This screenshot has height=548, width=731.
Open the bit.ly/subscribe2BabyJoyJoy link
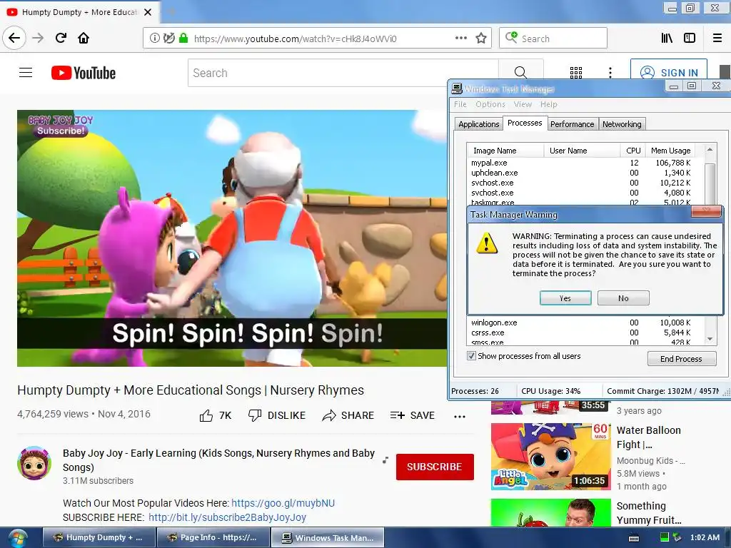tap(227, 518)
